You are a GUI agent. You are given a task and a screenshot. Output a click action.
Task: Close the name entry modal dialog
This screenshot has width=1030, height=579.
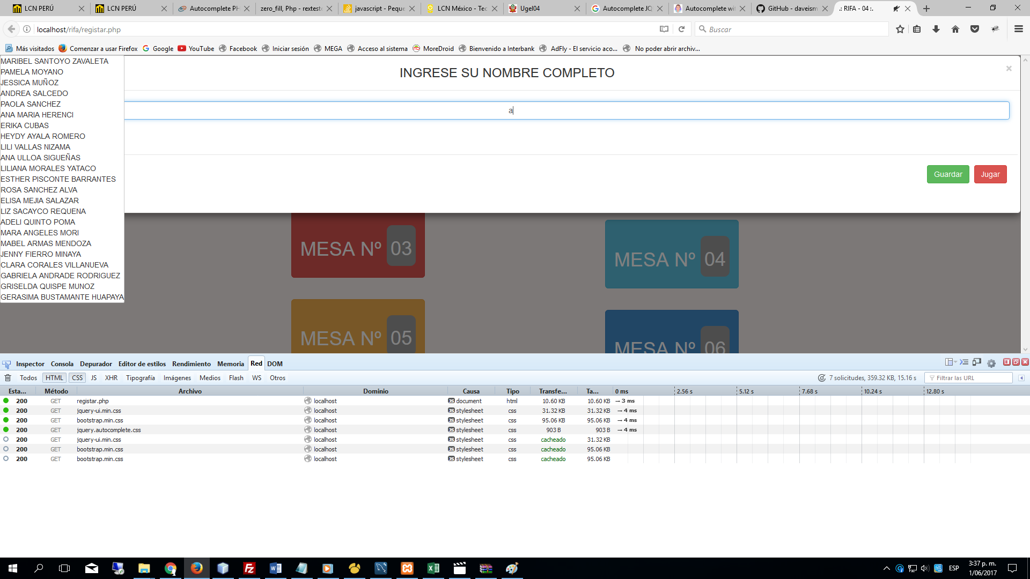coord(1009,68)
